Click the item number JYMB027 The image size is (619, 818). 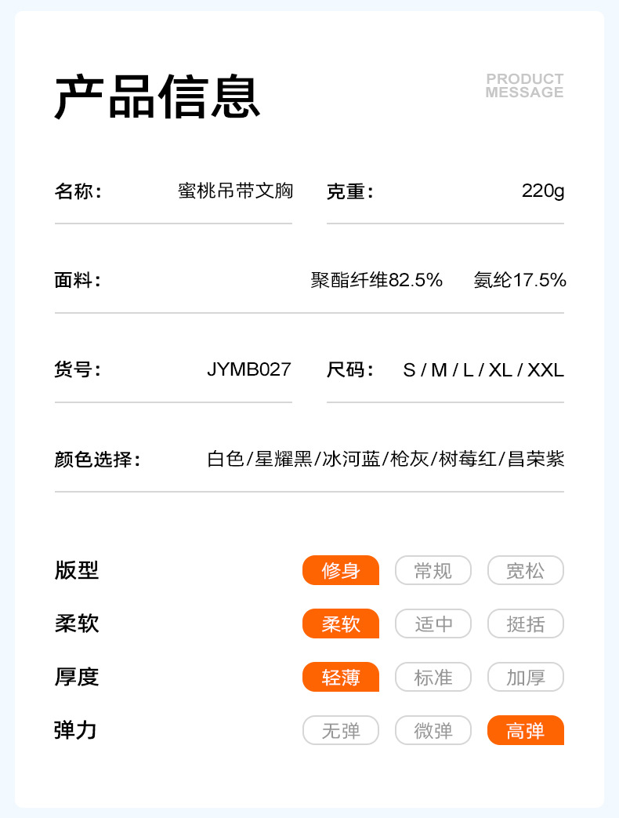point(248,369)
